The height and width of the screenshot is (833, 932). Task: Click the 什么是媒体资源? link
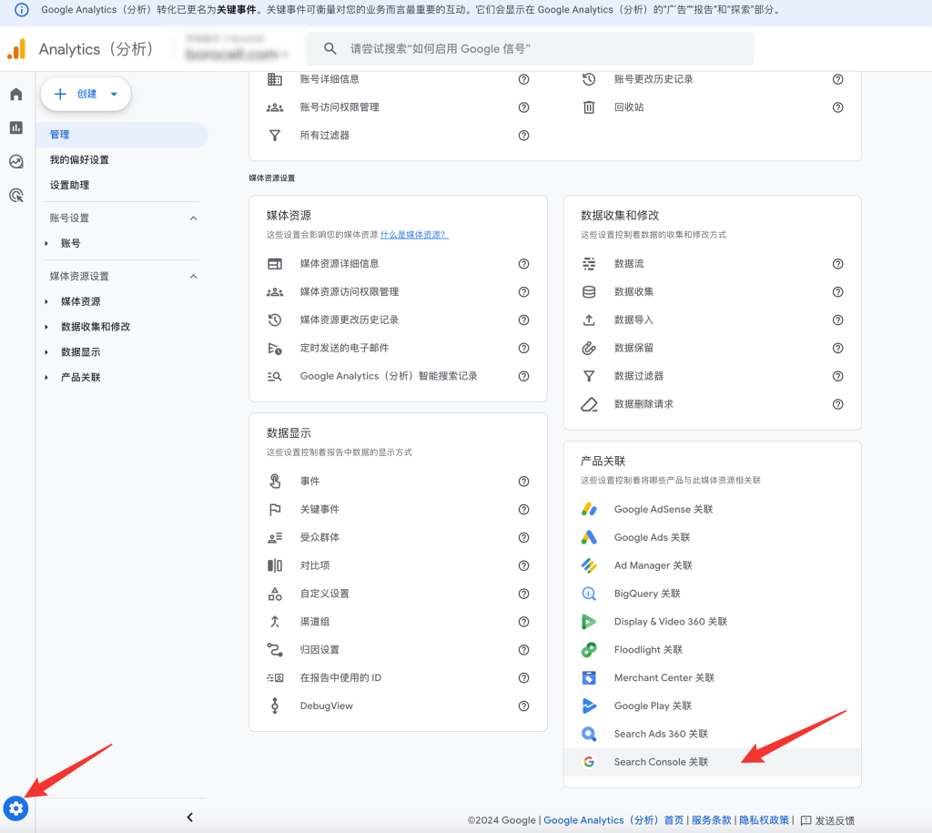point(414,235)
